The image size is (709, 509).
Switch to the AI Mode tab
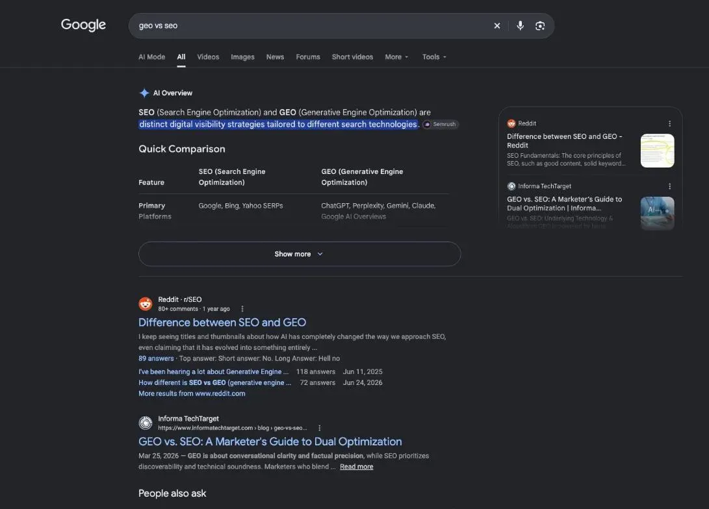pyautogui.click(x=151, y=57)
